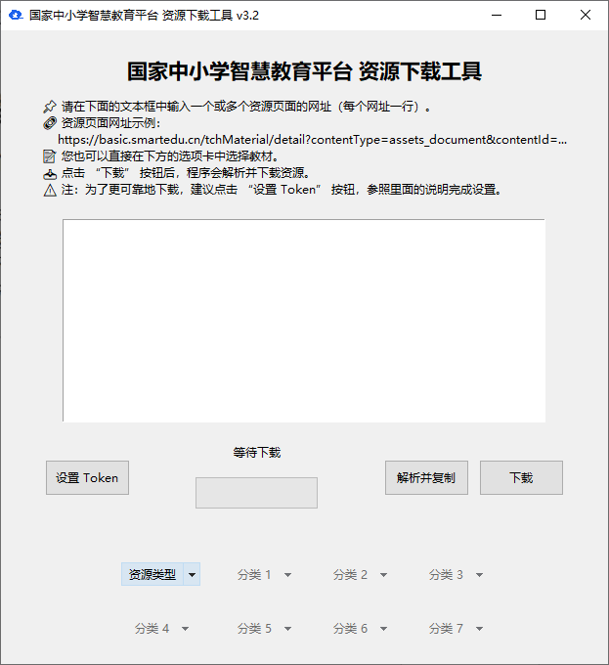Expand the 分类 1 dropdown
This screenshot has height=665, width=609.
pyautogui.click(x=264, y=575)
